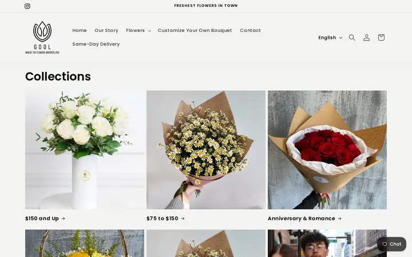This screenshot has height=257, width=412.
Task: Go to the Home page
Action: [x=80, y=30]
